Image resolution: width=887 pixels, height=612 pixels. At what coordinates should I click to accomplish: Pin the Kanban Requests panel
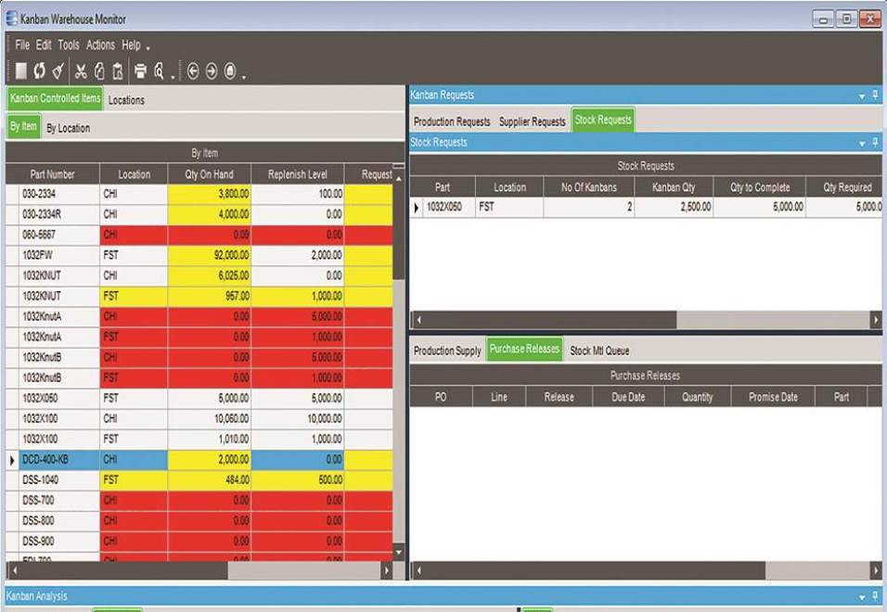(x=876, y=95)
